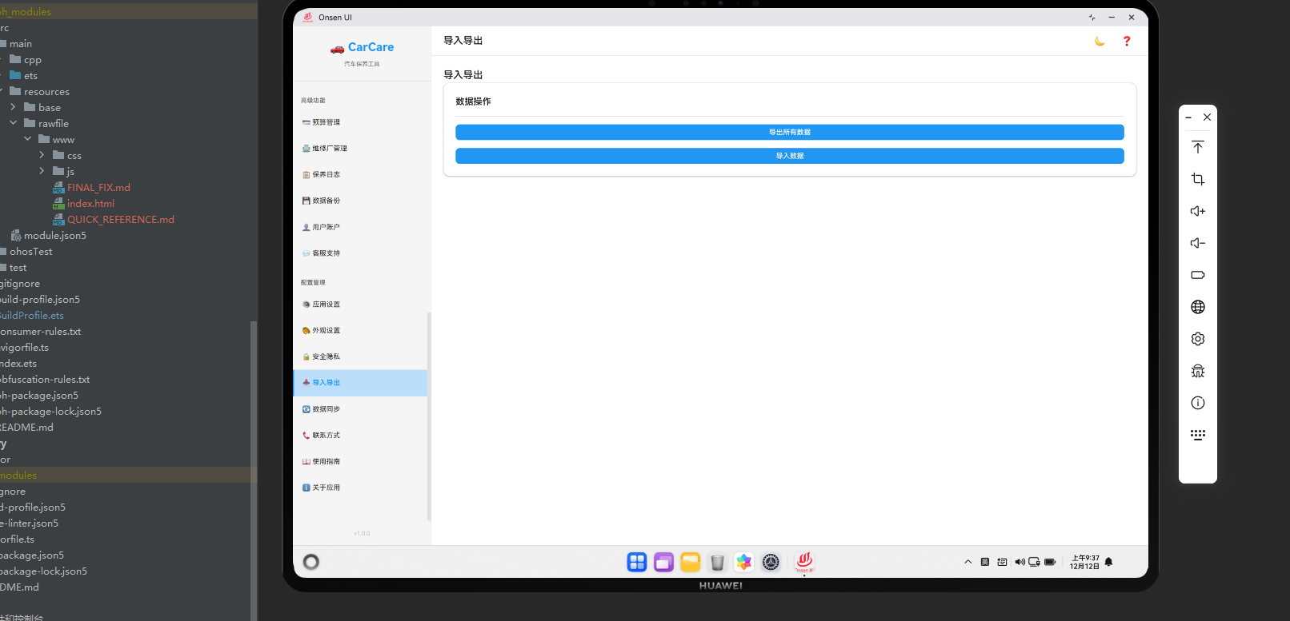Collapse the rawfile folder in tree

13,123
